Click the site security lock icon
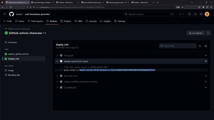 30,7
